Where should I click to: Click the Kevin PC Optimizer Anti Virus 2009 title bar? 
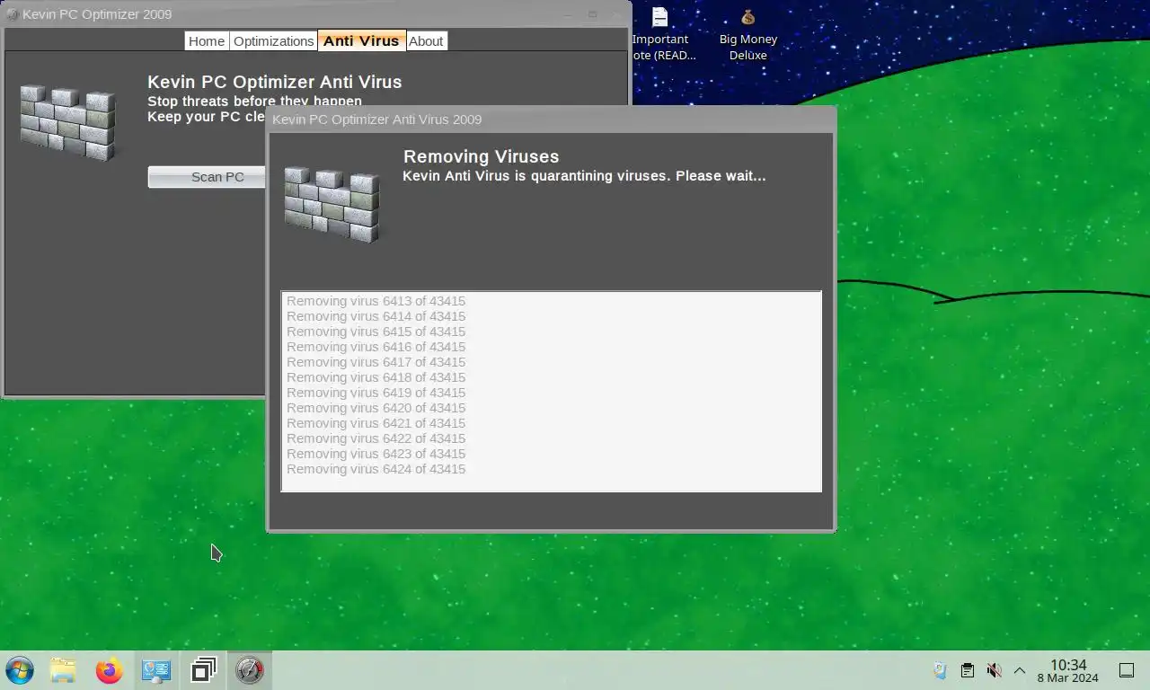[x=552, y=119]
